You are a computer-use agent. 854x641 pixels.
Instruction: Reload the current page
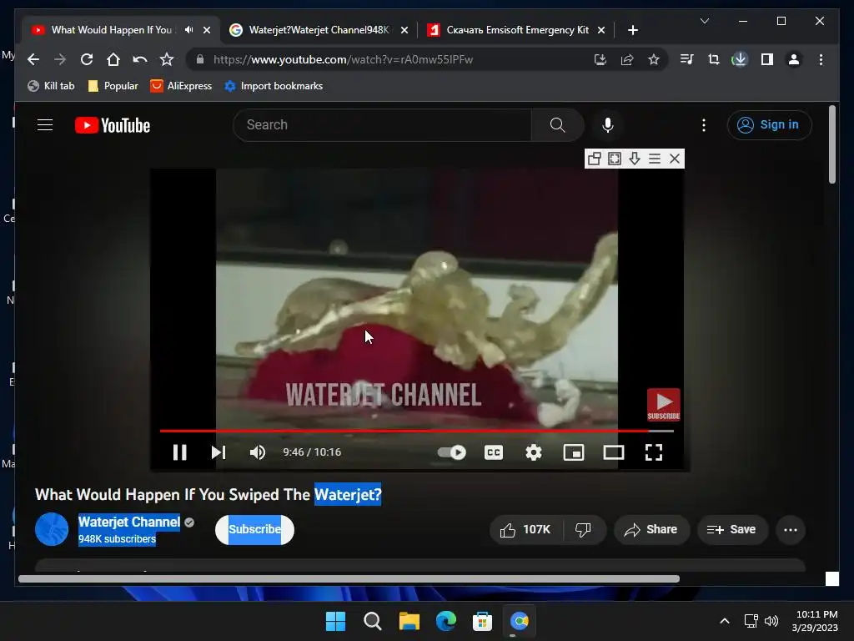click(x=87, y=59)
